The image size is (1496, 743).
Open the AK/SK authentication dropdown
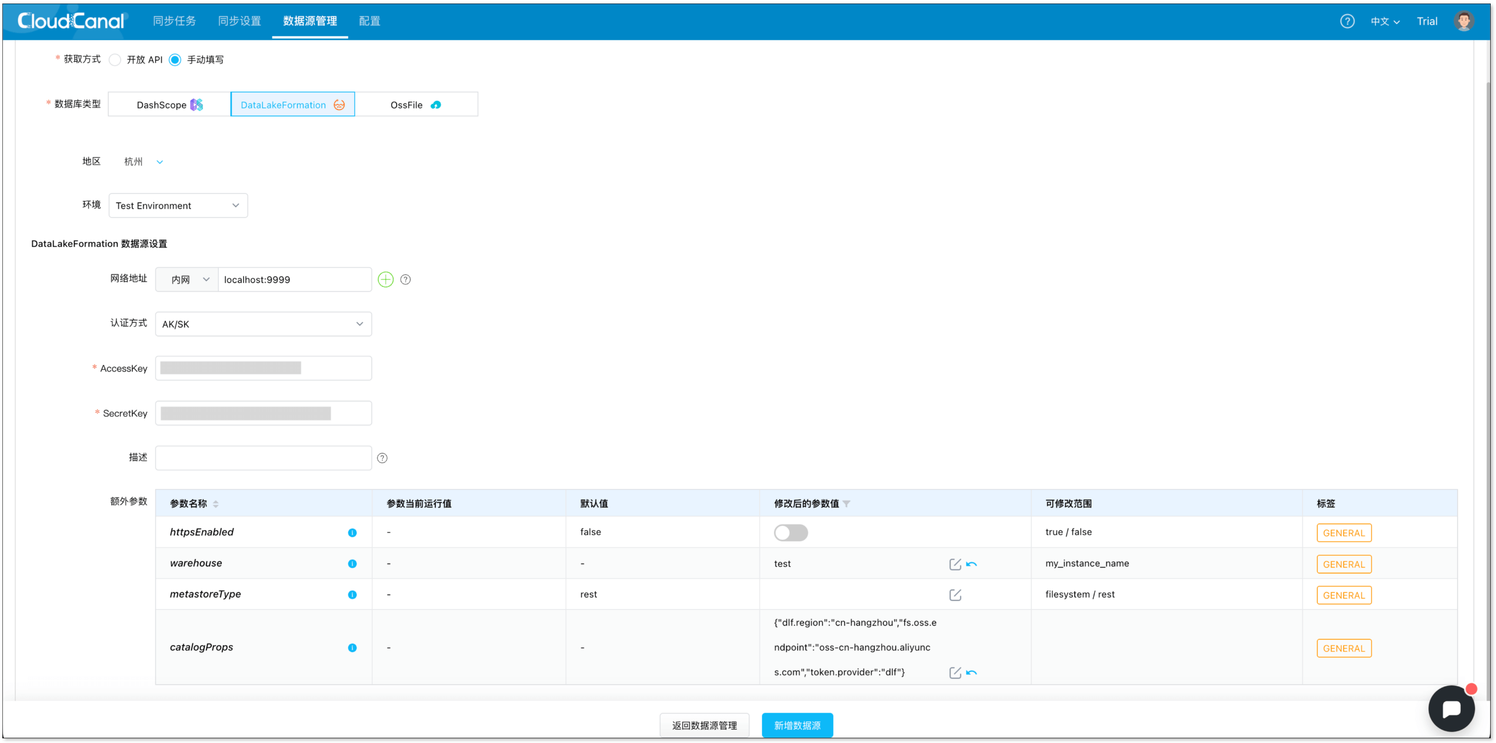click(x=263, y=324)
